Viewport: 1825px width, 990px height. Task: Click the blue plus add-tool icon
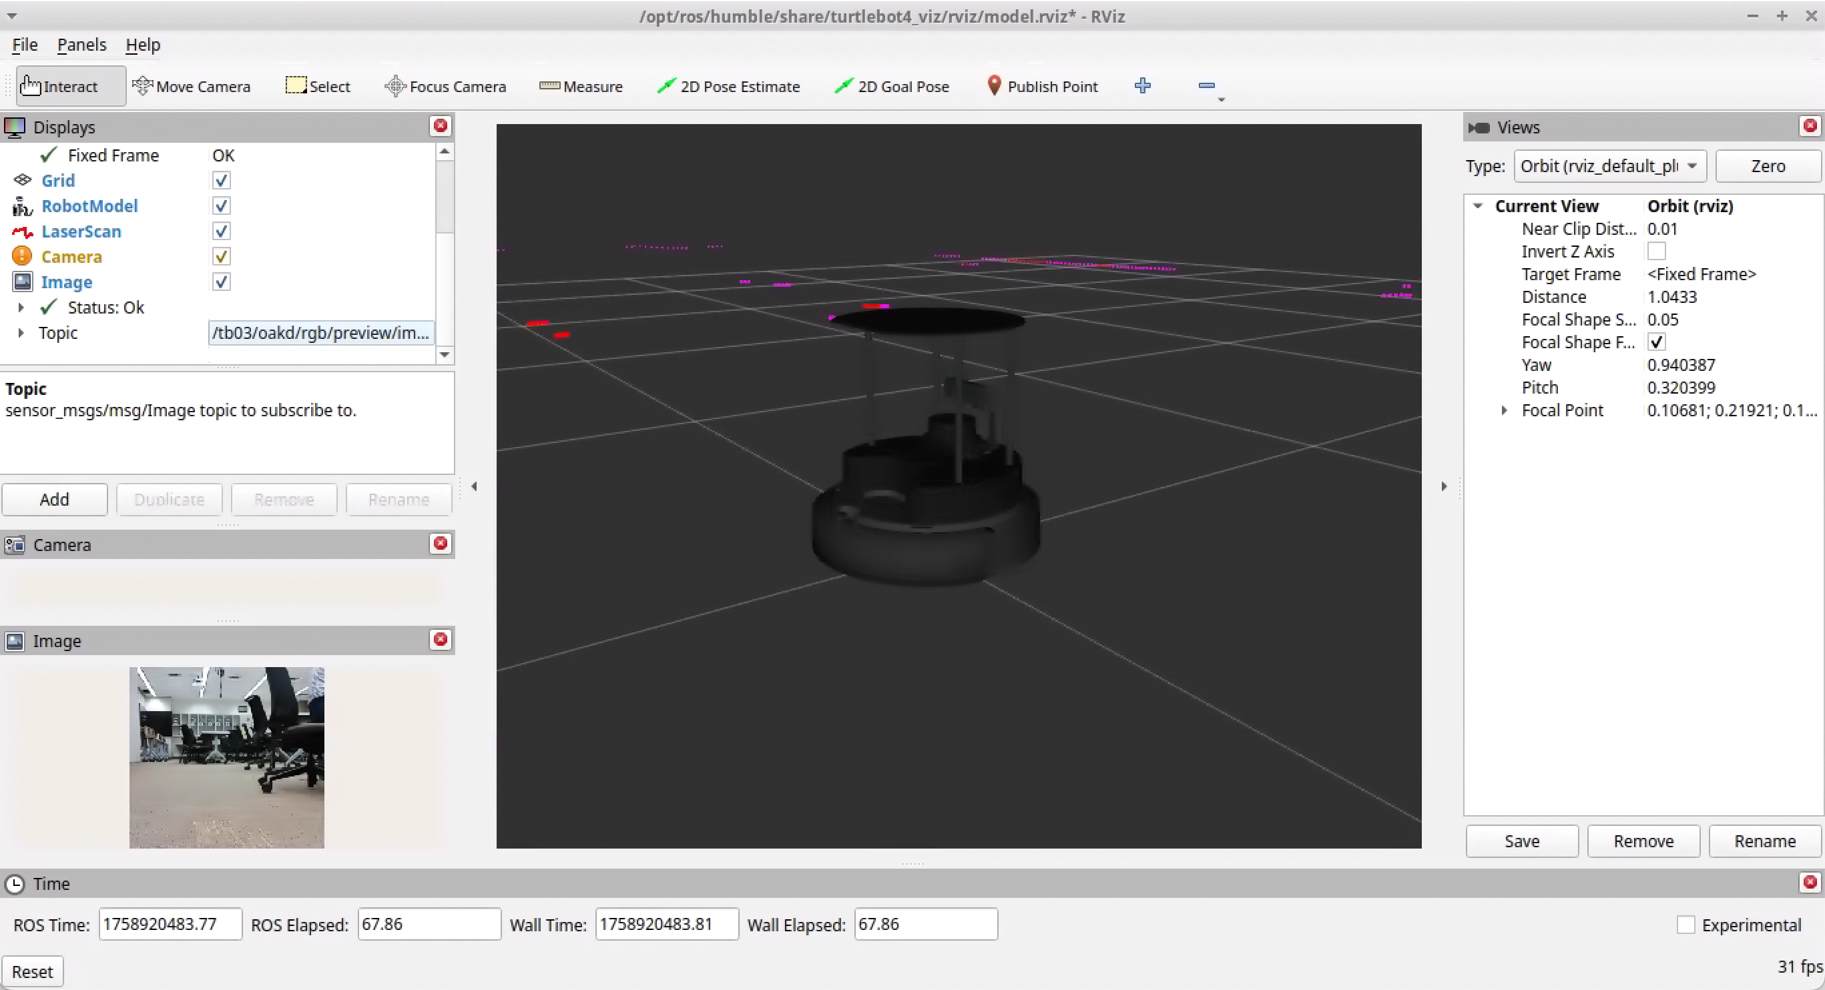coord(1142,87)
